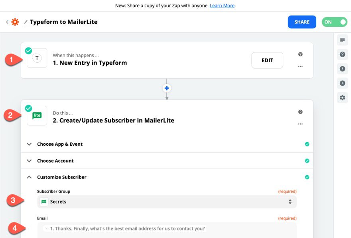
Task: Open the notes panel in right sidebar
Action: [342, 40]
